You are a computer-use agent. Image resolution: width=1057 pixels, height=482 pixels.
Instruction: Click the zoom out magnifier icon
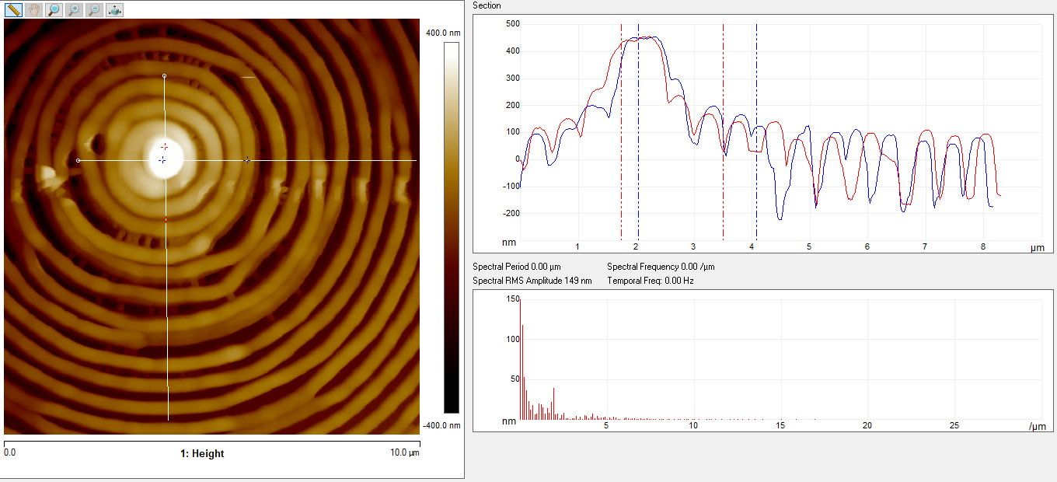pyautogui.click(x=94, y=10)
